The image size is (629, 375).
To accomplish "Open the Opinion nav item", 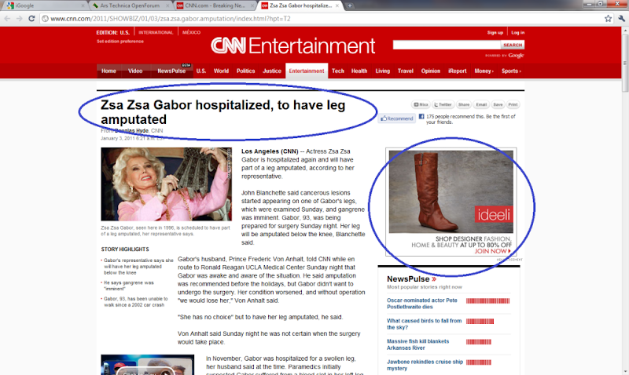I will tap(430, 71).
